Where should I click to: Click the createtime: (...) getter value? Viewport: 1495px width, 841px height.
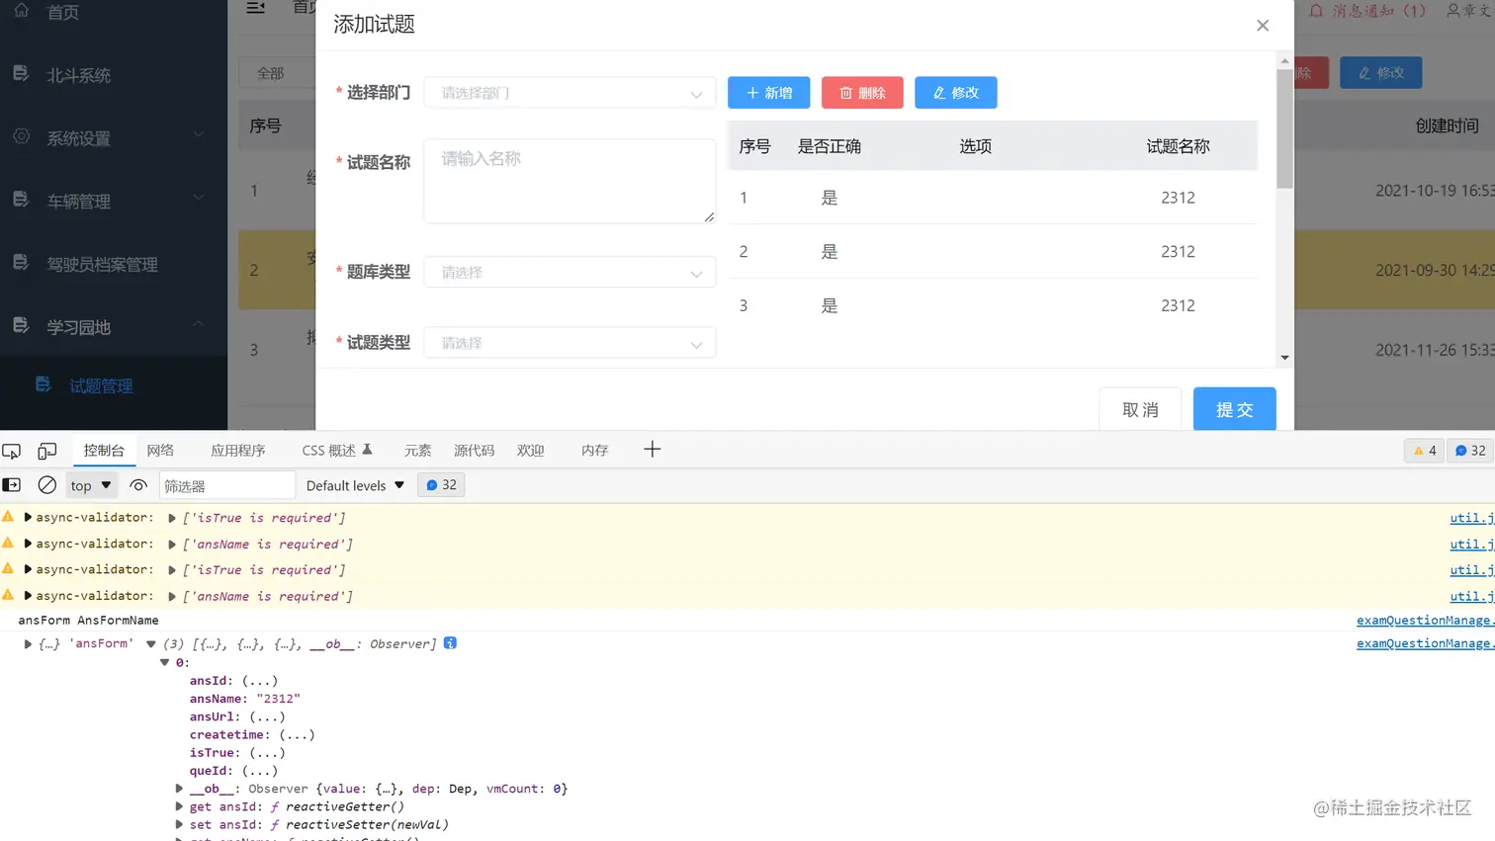pos(297,735)
